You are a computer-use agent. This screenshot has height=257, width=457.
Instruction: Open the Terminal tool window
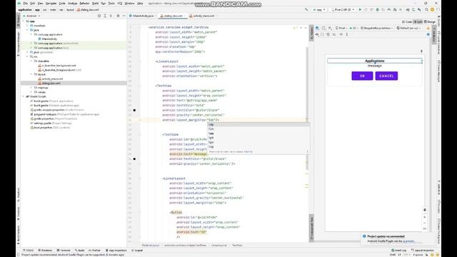(64, 251)
